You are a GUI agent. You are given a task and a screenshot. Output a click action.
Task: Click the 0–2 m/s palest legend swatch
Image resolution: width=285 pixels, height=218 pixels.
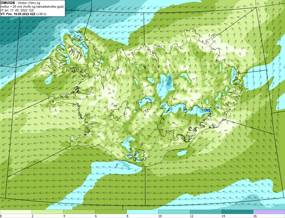[x=16, y=212]
